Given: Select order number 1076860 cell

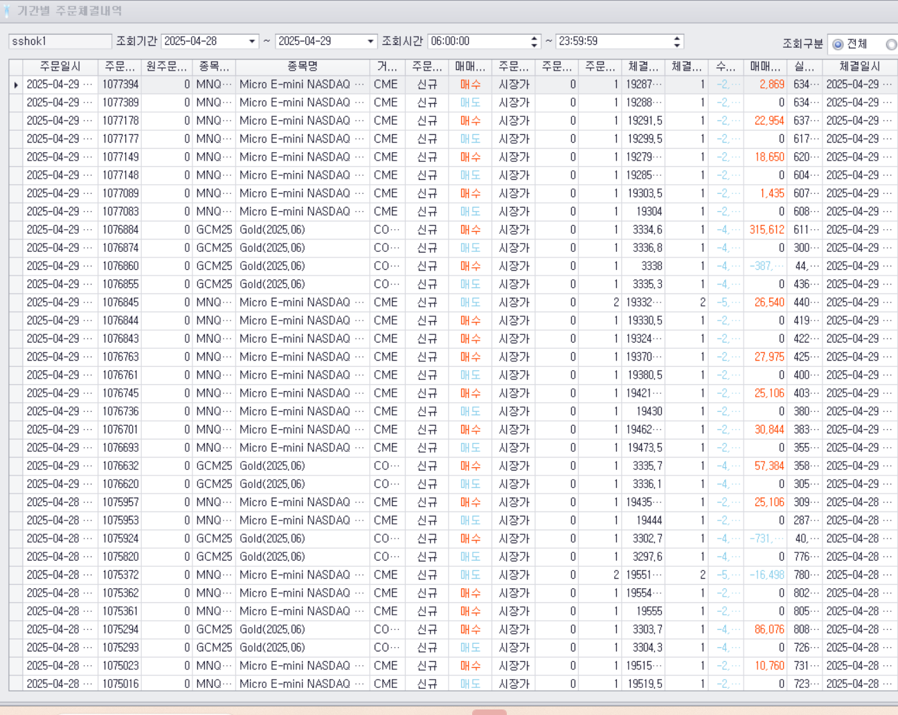Looking at the screenshot, I should pyautogui.click(x=120, y=266).
